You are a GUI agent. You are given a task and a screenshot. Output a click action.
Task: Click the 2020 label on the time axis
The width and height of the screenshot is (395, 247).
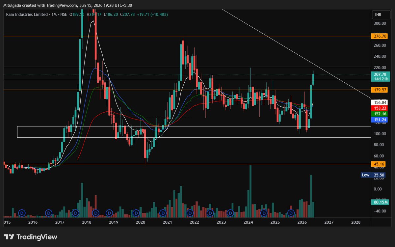point(141,222)
